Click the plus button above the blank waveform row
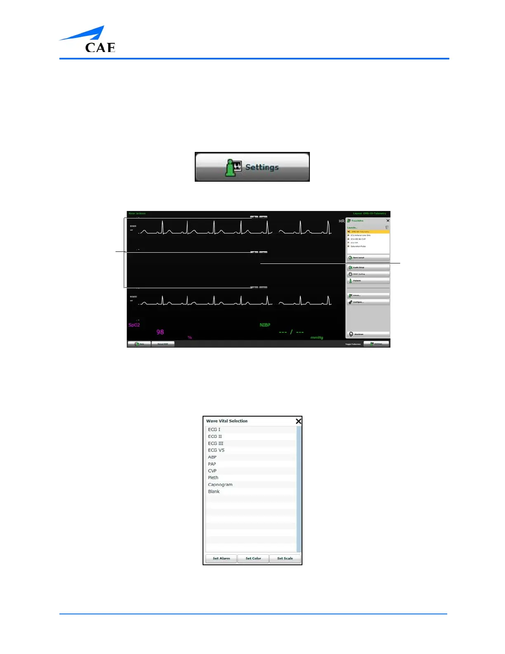 [x=254, y=252]
